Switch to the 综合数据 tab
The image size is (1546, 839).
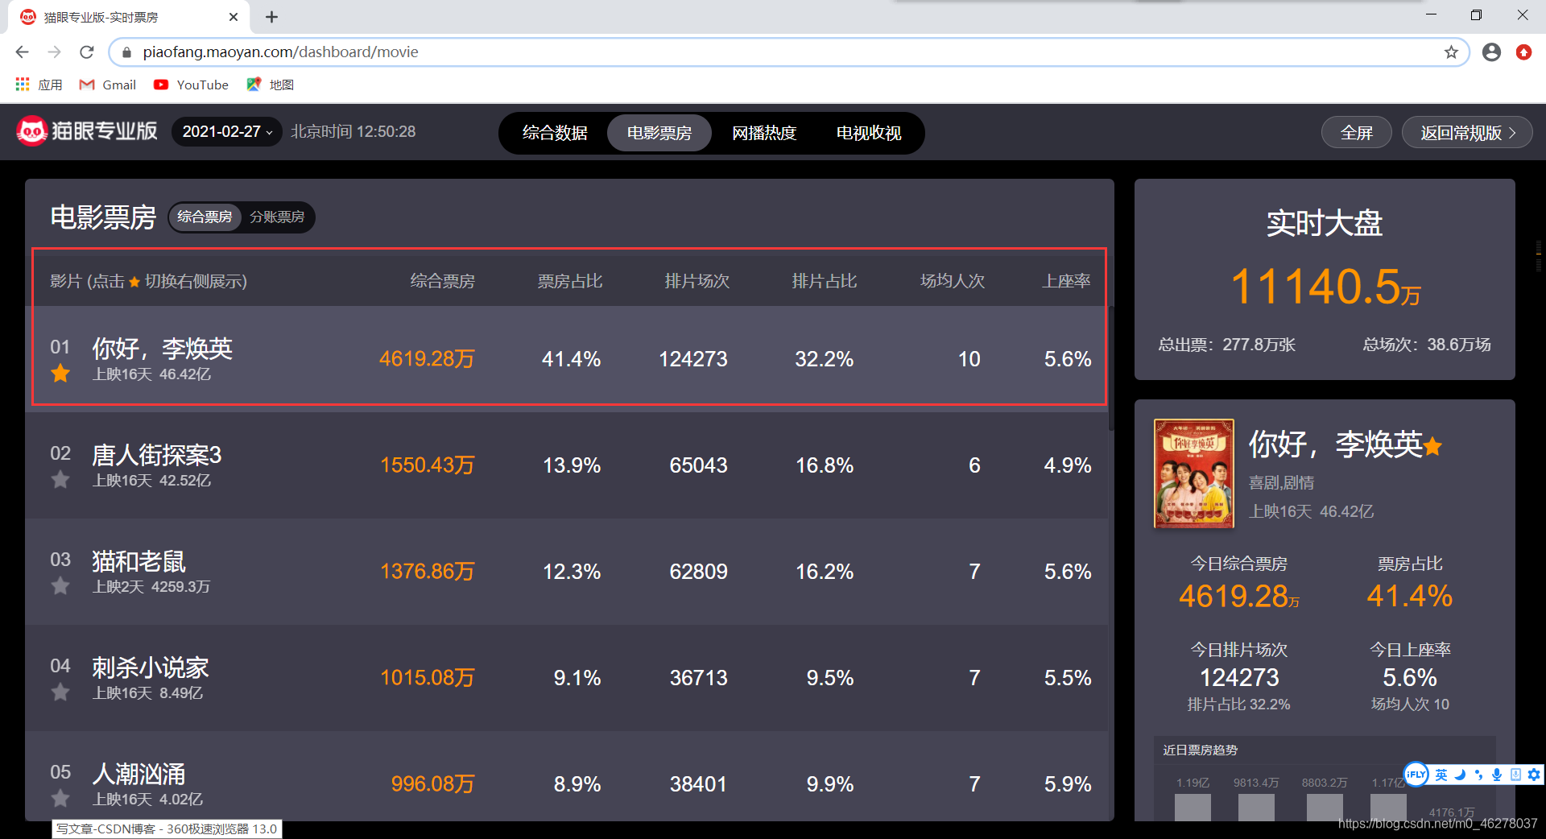555,133
